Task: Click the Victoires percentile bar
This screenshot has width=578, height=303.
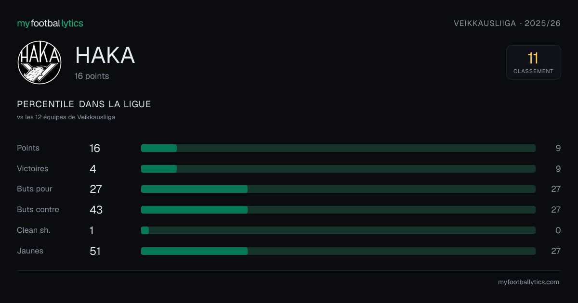Action: pos(338,169)
